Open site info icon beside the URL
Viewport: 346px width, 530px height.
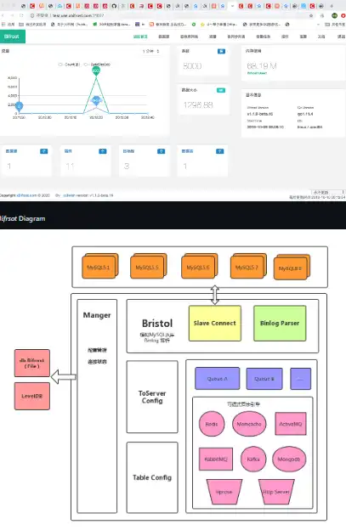pos(31,15)
